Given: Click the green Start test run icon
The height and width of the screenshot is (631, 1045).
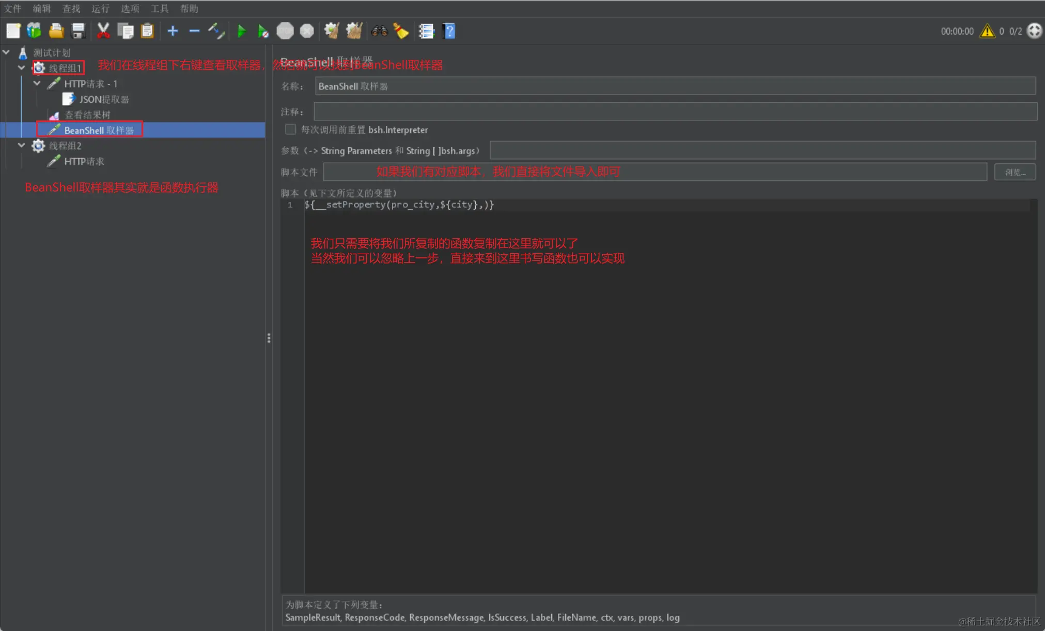Looking at the screenshot, I should [241, 32].
